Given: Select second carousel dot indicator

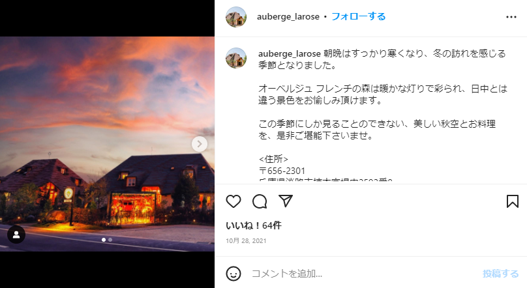Looking at the screenshot, I should 110,240.
